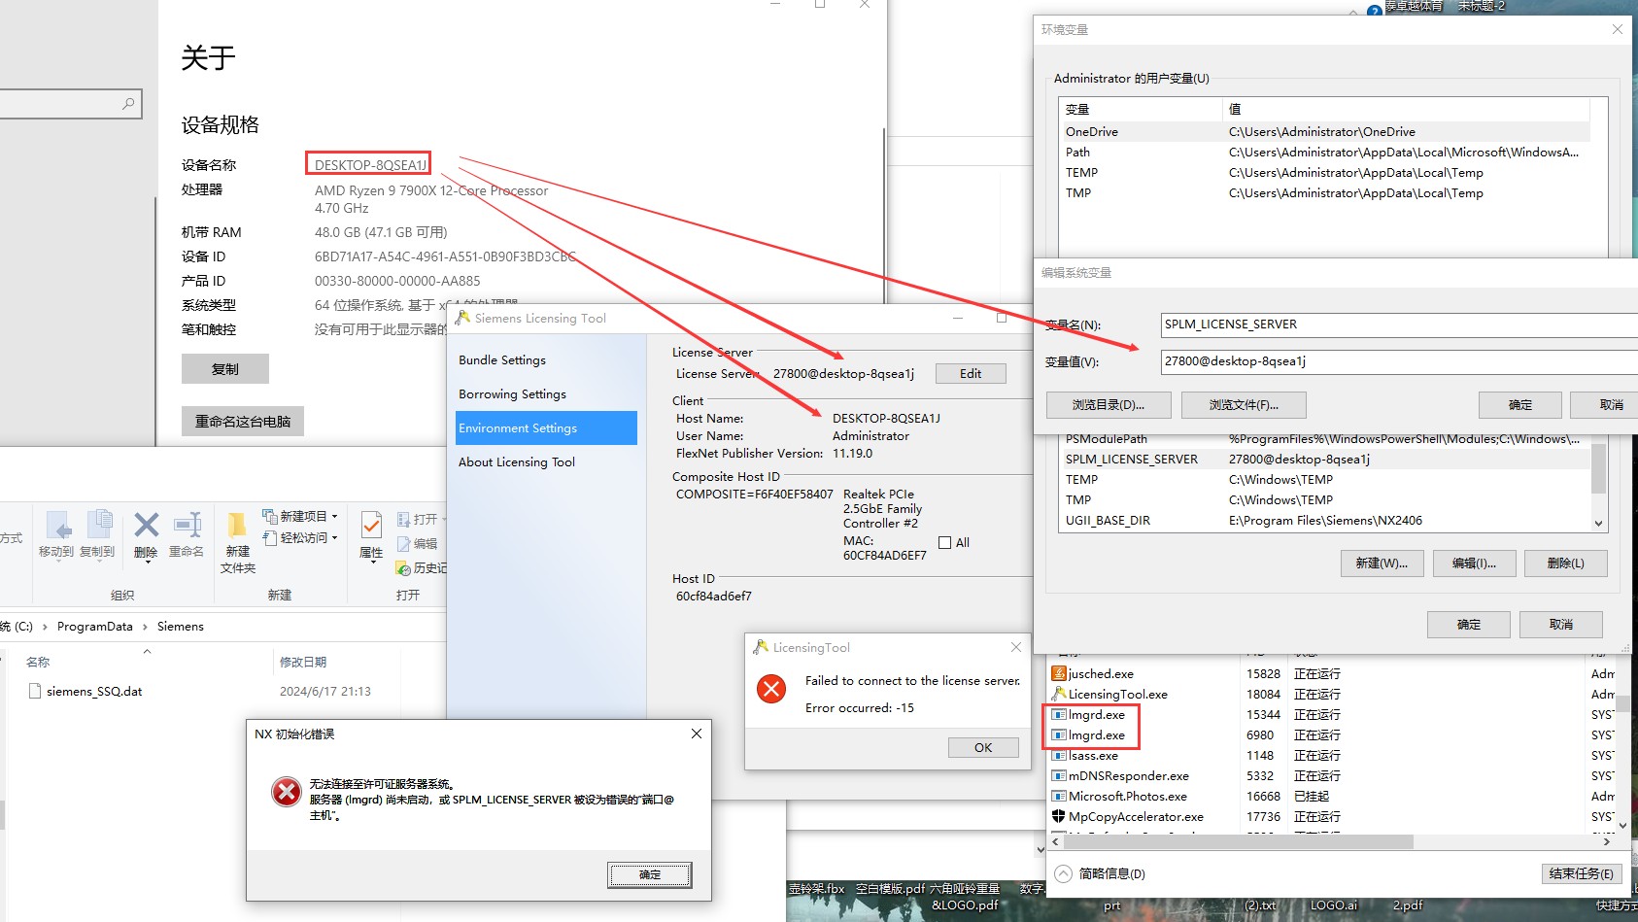This screenshot has height=922, width=1638.
Task: Click the sort arrow above the 名称 column
Action: pyautogui.click(x=147, y=651)
